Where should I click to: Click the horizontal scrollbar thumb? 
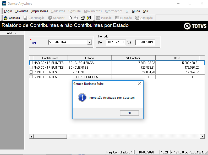coord(50,136)
